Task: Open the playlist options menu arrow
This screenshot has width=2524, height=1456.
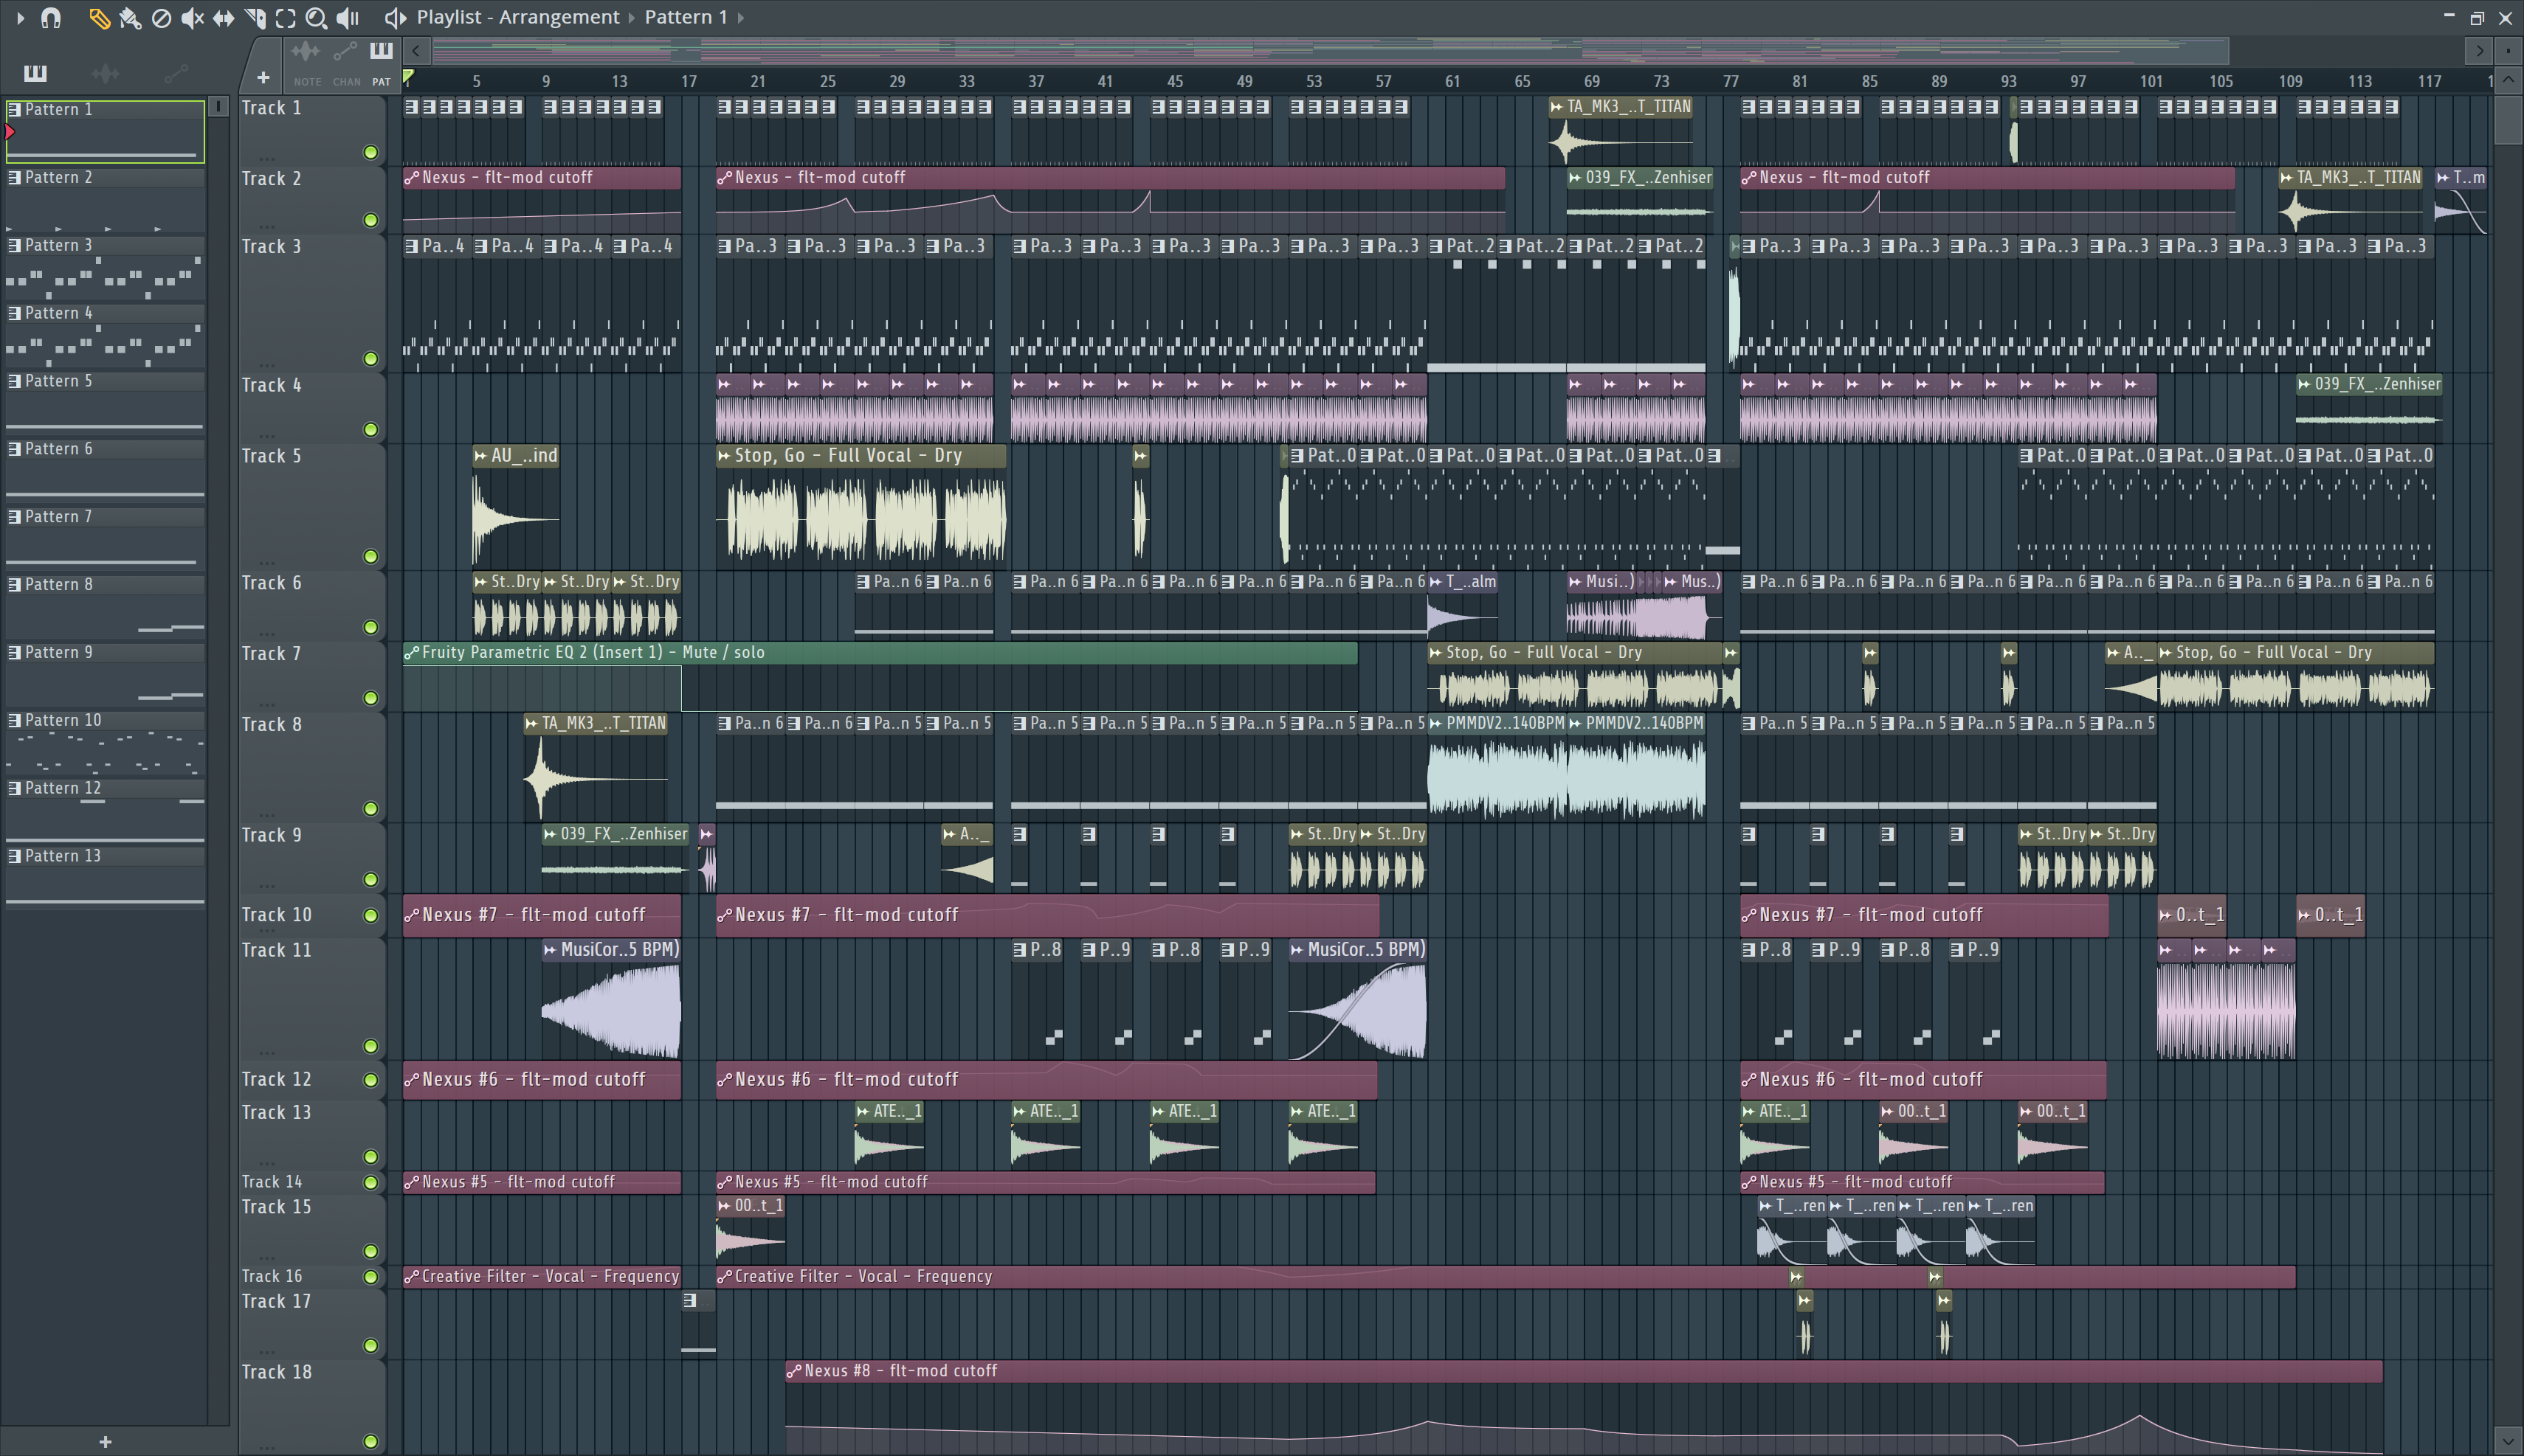Action: point(20,17)
